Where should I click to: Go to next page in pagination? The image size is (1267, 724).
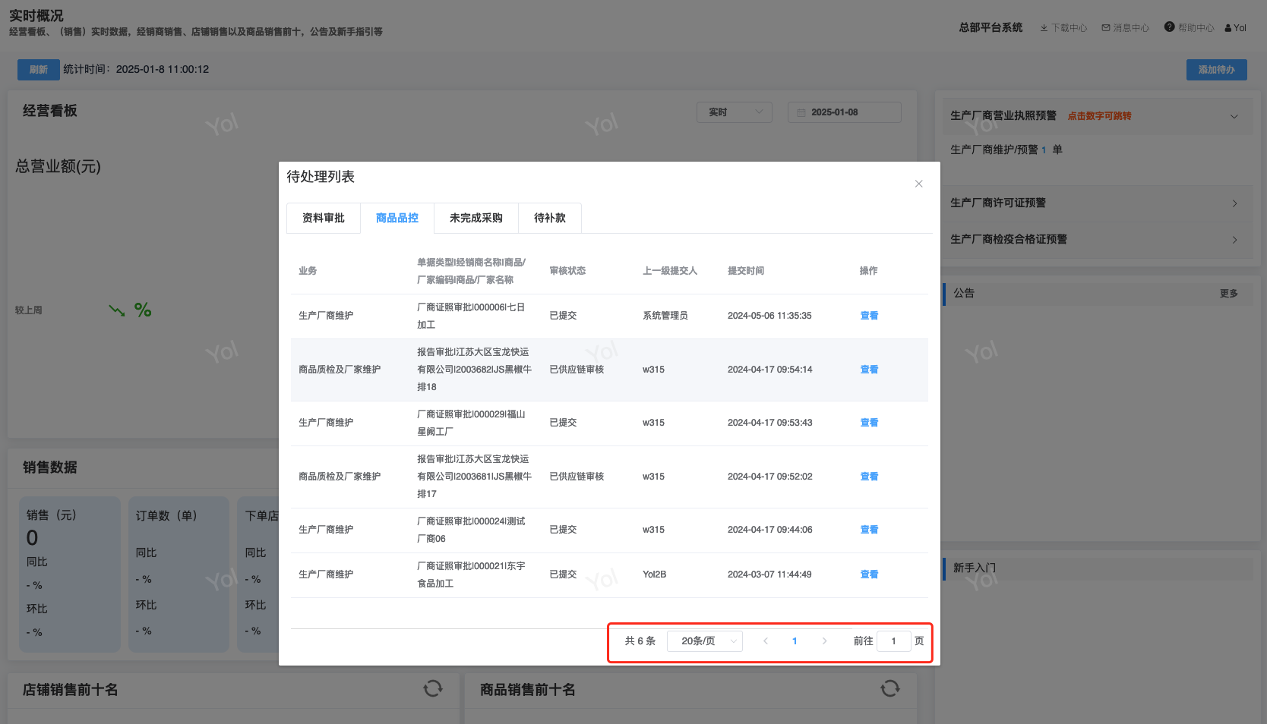pyautogui.click(x=824, y=641)
